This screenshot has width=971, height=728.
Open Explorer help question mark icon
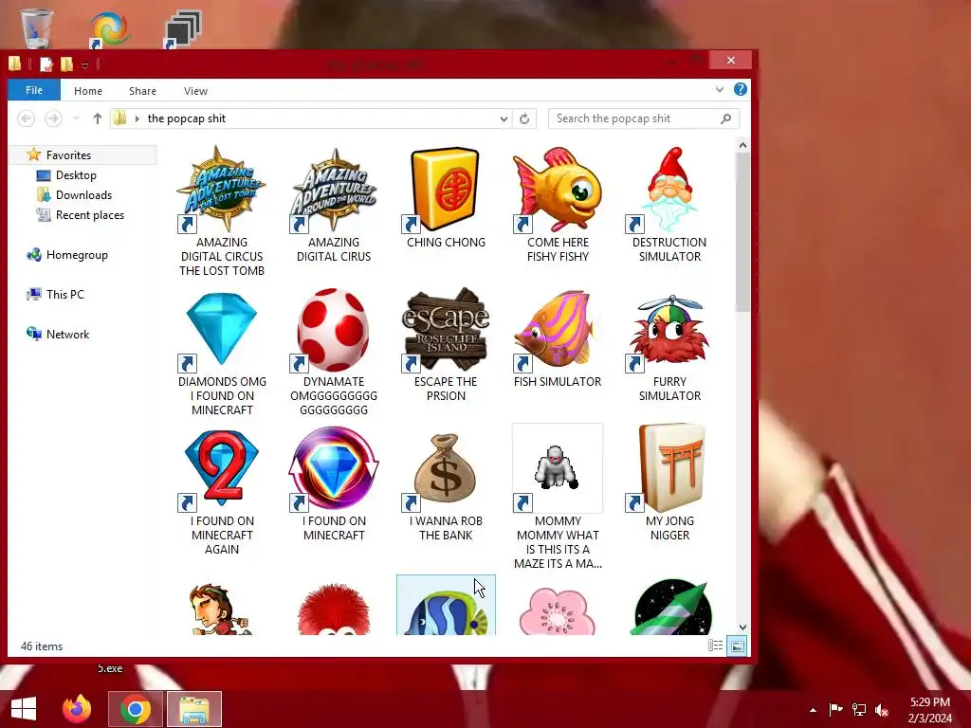pos(740,89)
